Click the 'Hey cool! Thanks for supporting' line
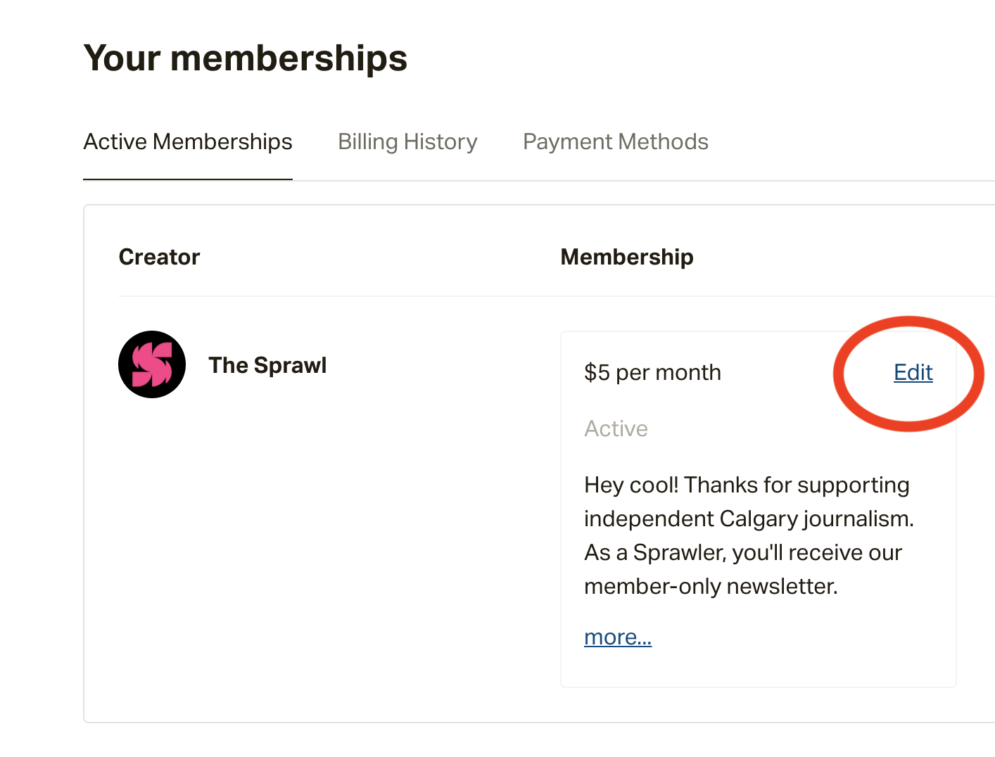Viewport: 995px width, 757px height. point(747,485)
